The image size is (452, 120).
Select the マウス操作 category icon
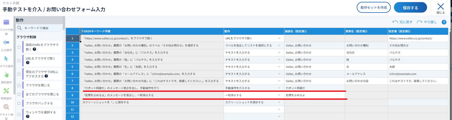click(6, 58)
